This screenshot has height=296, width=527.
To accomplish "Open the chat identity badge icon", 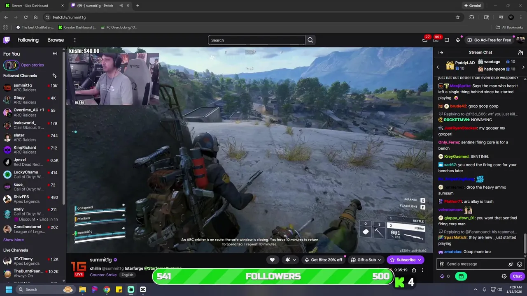I will point(442,264).
